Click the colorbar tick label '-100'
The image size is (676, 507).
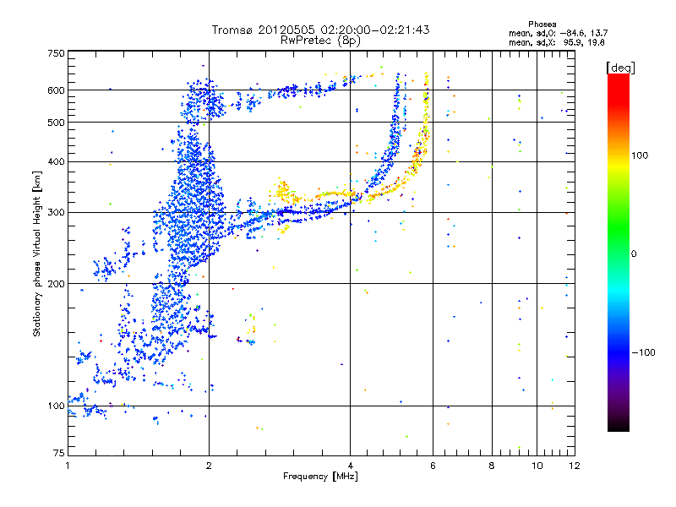[x=643, y=352]
